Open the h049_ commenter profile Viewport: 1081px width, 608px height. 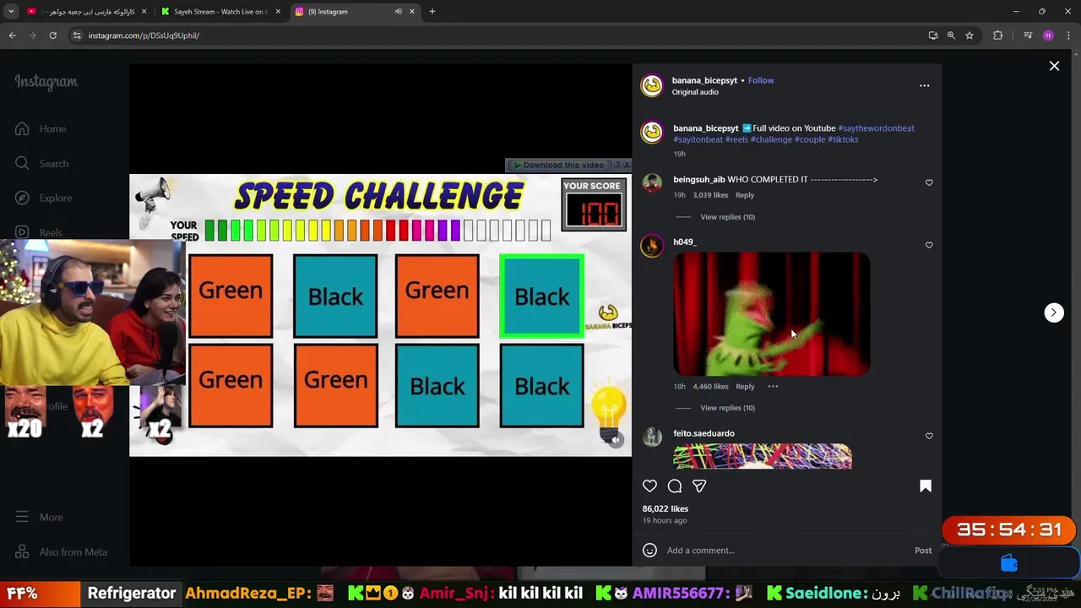684,242
